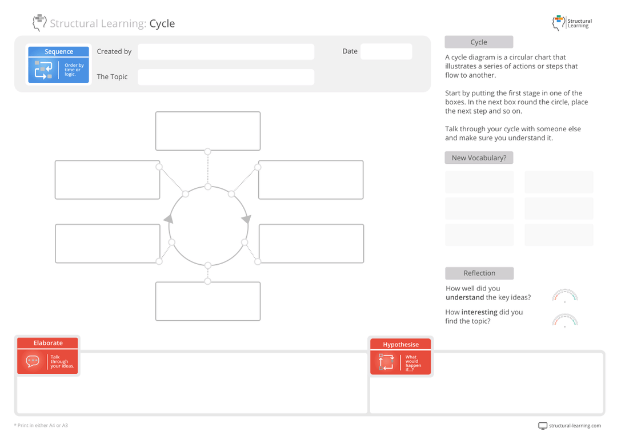The width and height of the screenshot is (617, 436).
Task: Click the left arrowhead on the cycle circle
Action: 169,218
